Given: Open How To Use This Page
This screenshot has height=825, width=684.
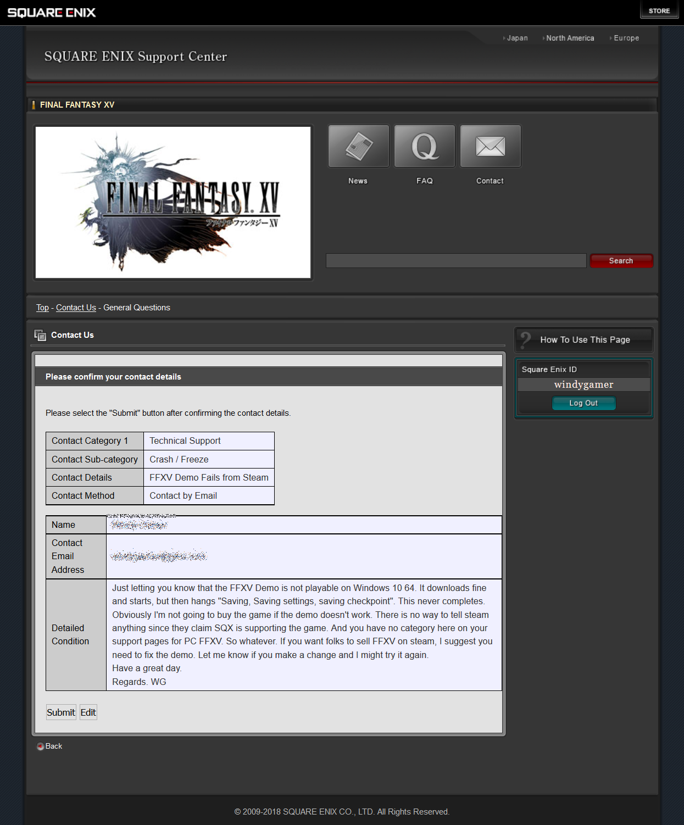Looking at the screenshot, I should pyautogui.click(x=585, y=340).
